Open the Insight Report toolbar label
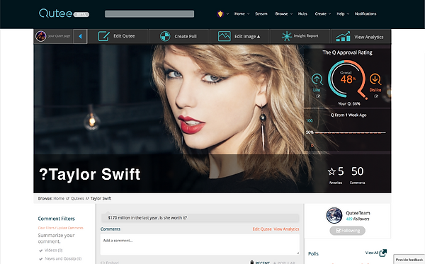 [x=306, y=35]
